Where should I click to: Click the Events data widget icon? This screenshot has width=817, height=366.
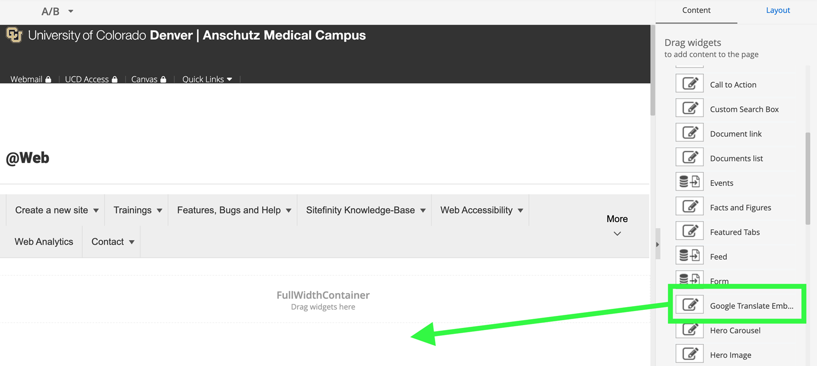[690, 181]
